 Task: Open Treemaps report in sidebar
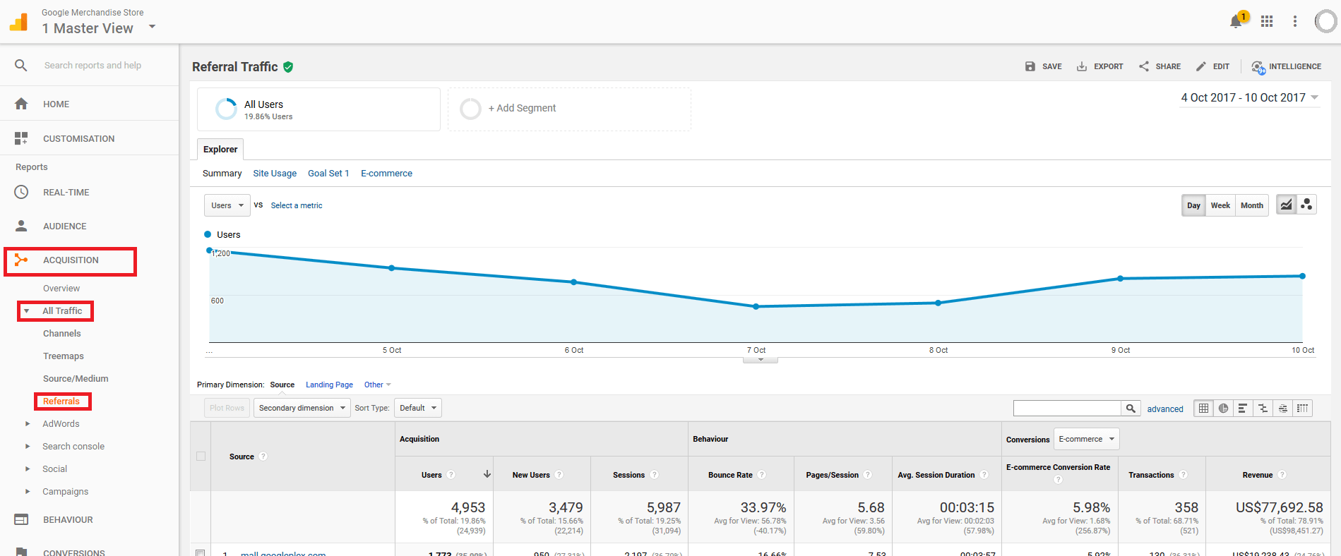pos(64,356)
